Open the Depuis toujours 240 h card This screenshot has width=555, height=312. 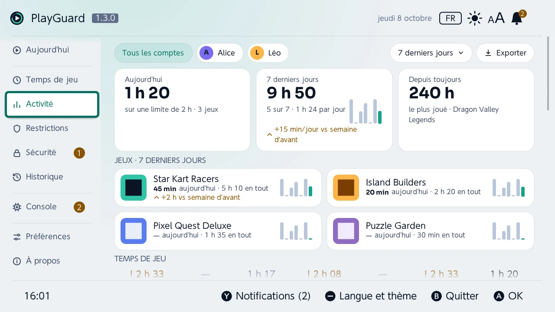tap(466, 110)
